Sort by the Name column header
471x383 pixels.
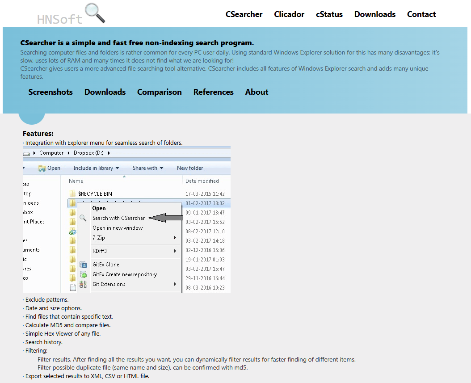click(x=76, y=181)
